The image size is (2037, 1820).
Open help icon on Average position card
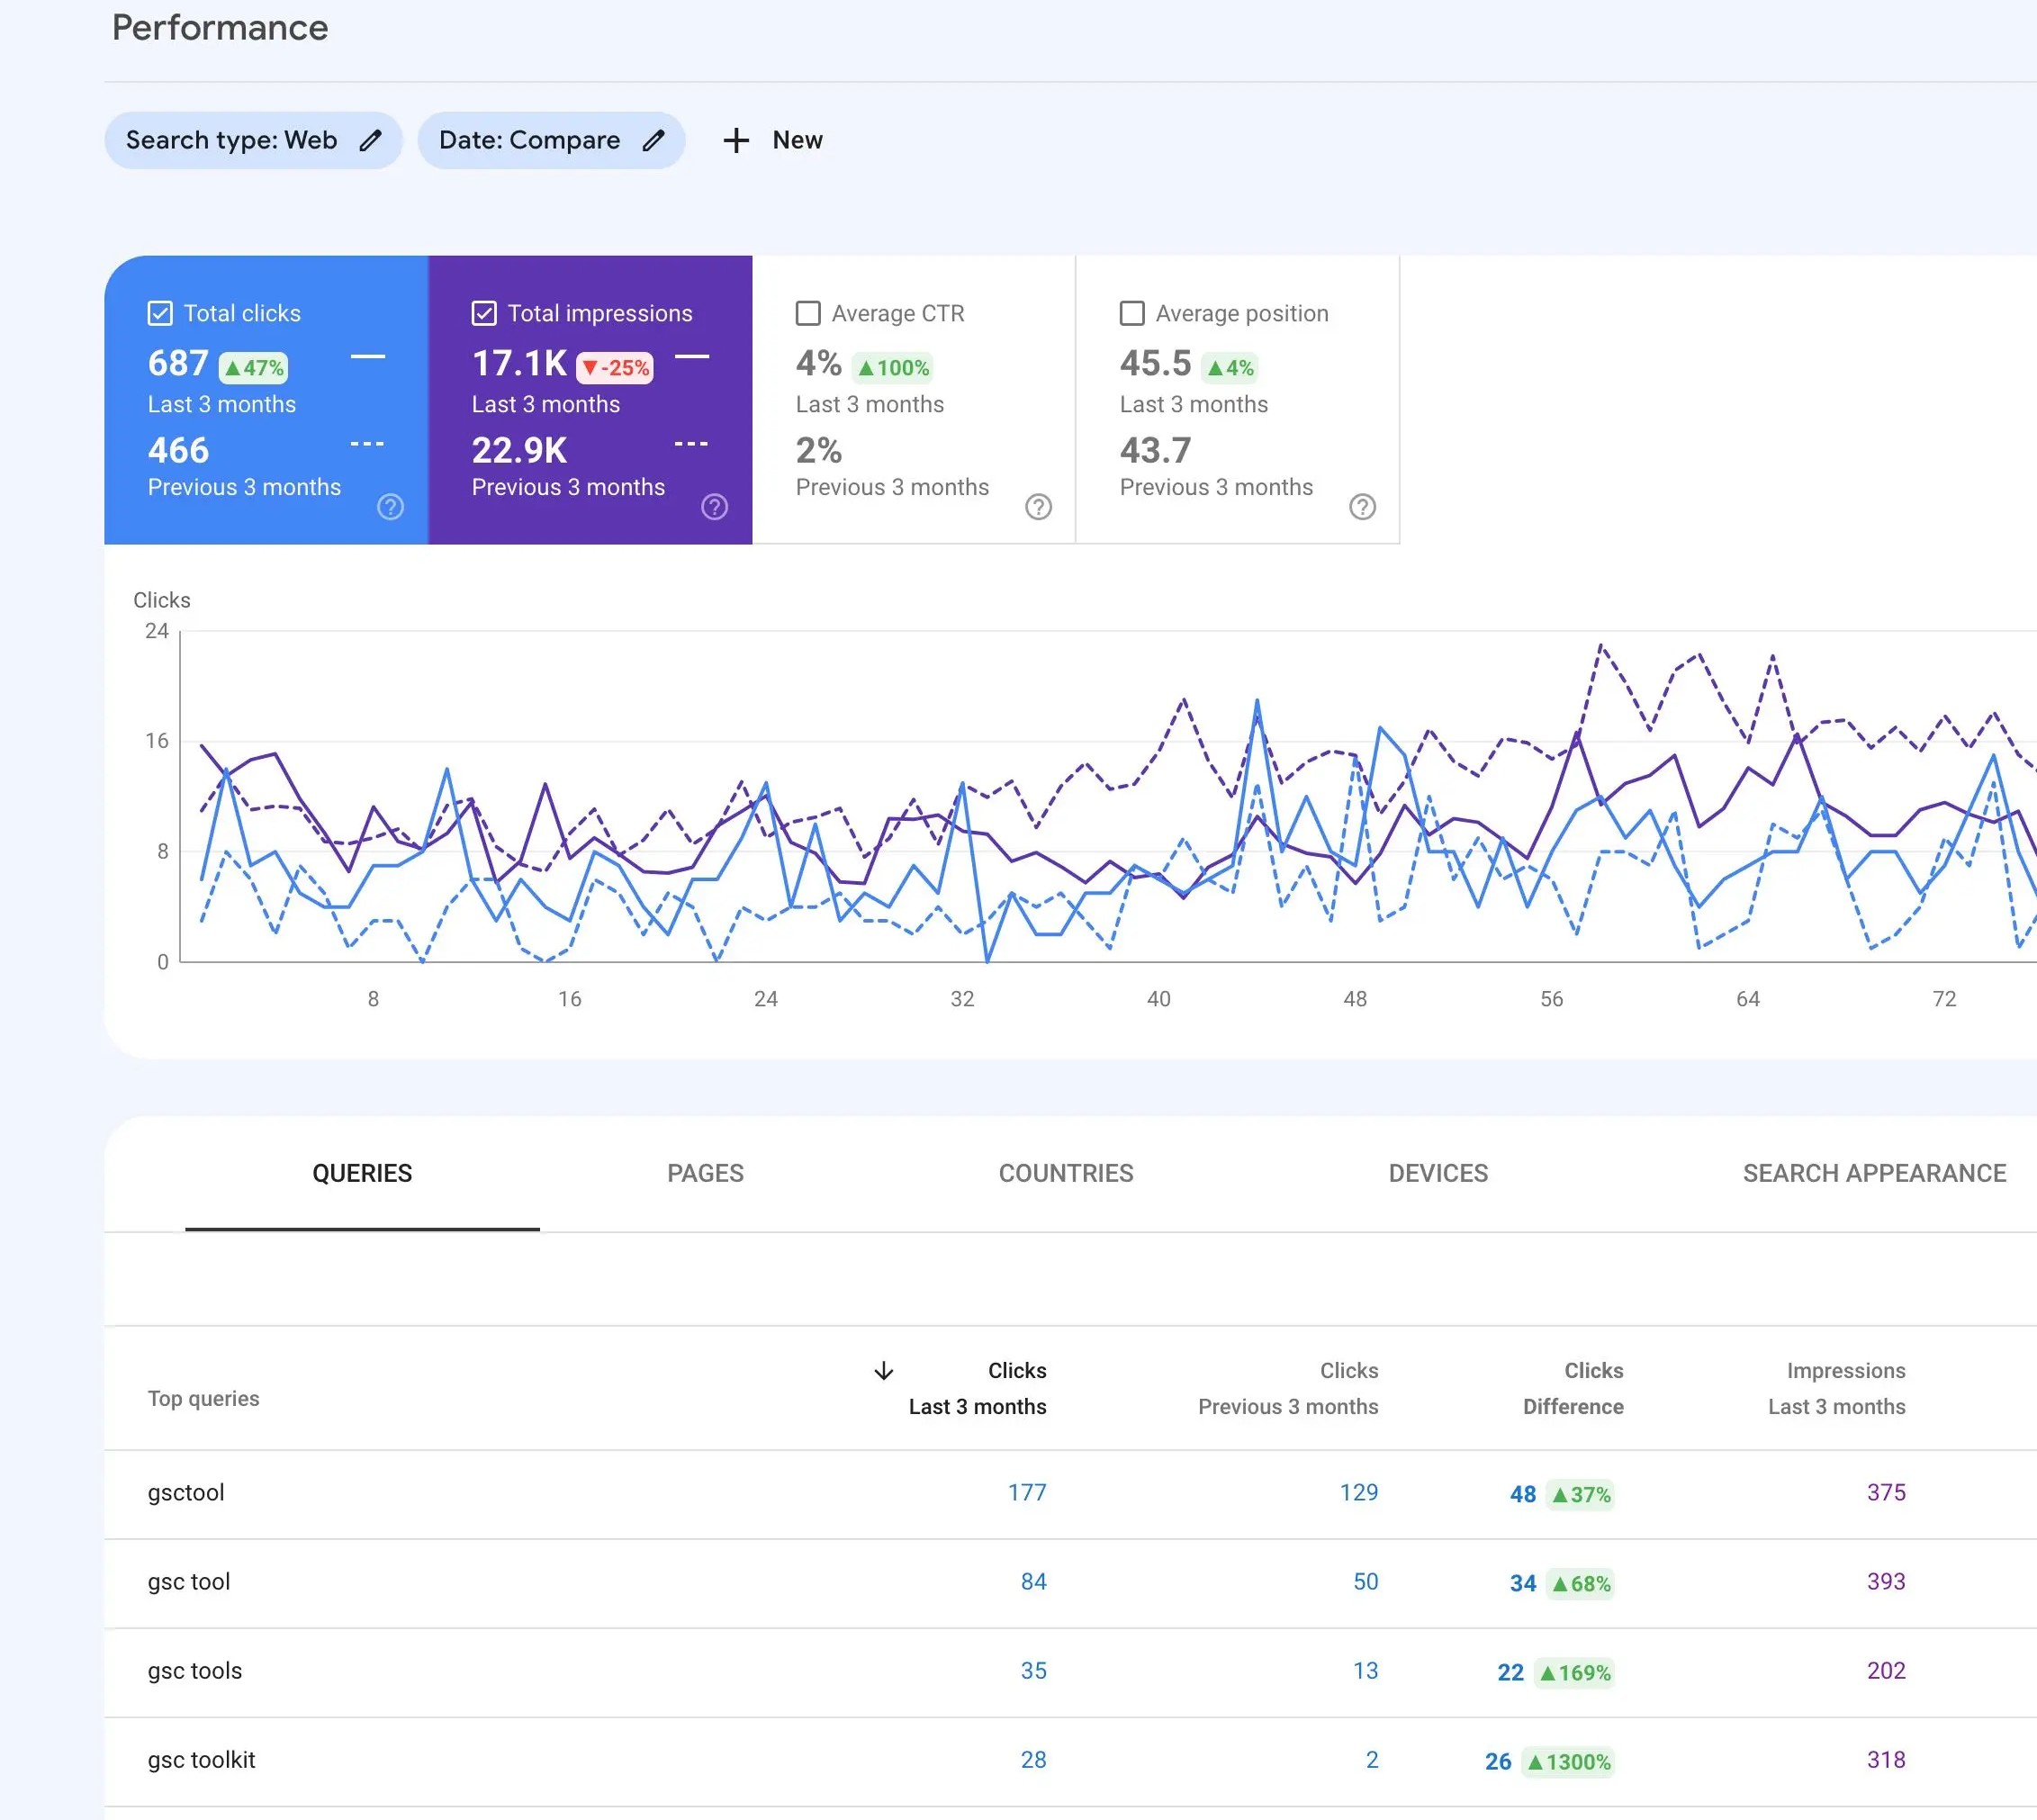pyautogui.click(x=1362, y=507)
